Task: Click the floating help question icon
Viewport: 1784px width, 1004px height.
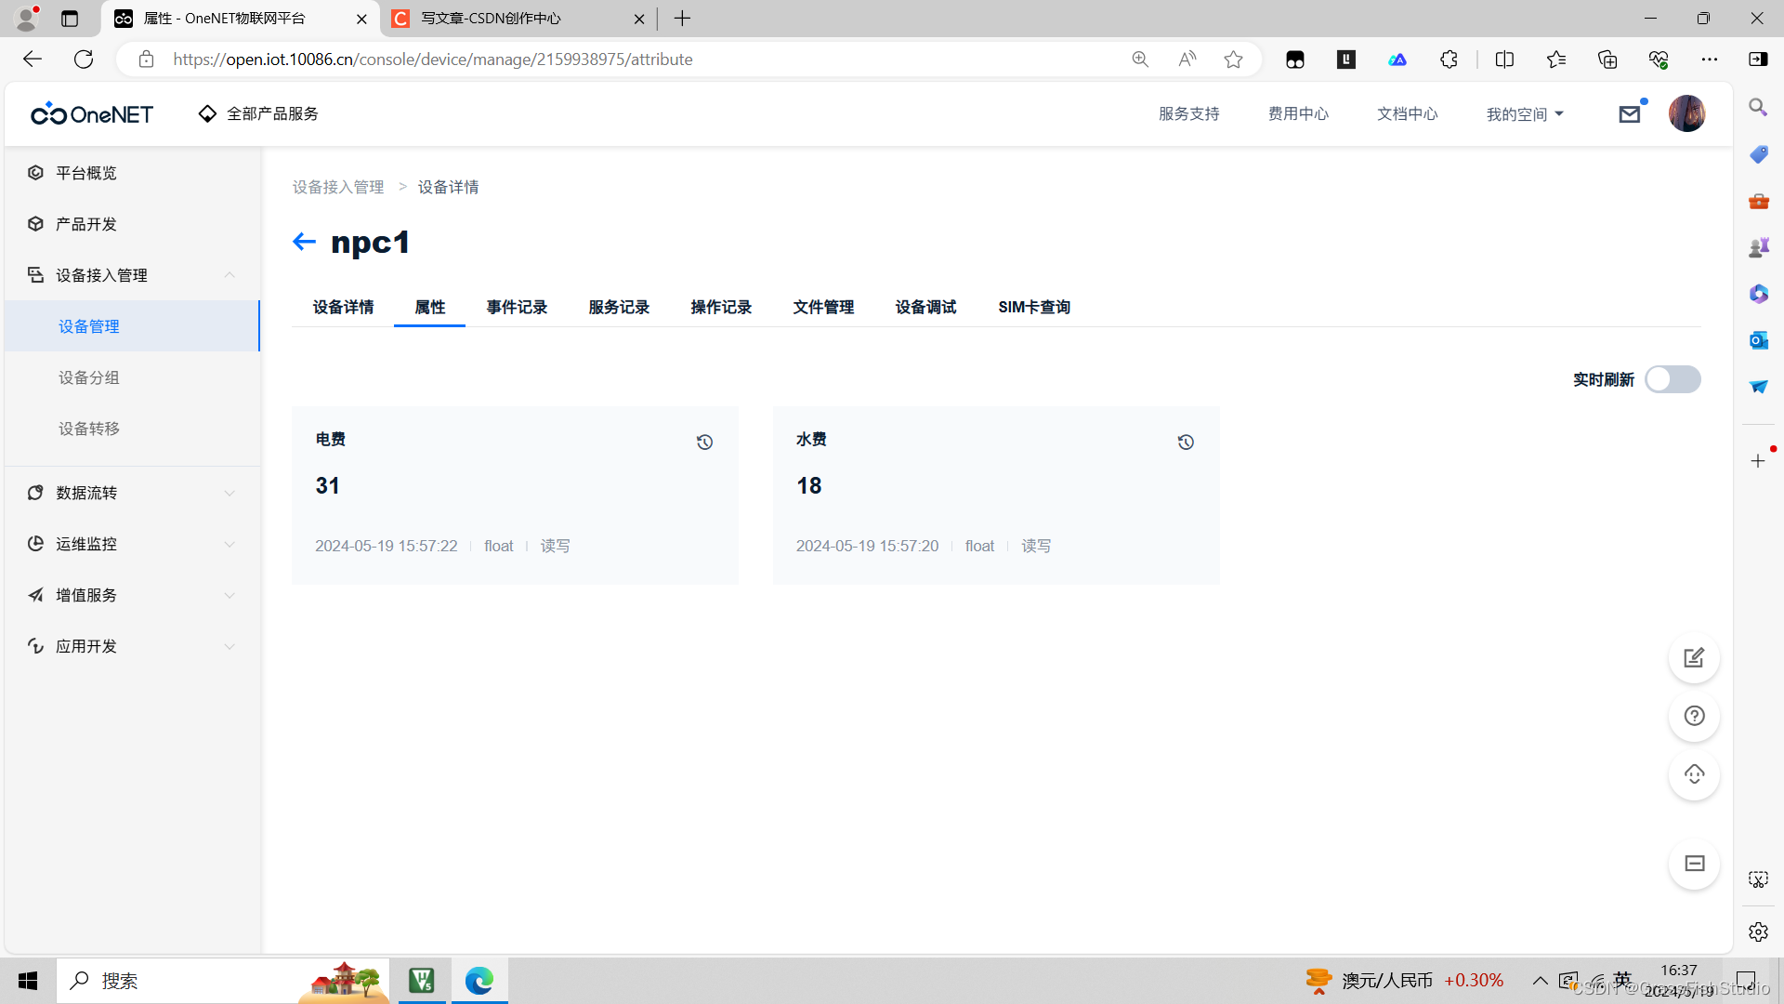Action: tap(1694, 716)
